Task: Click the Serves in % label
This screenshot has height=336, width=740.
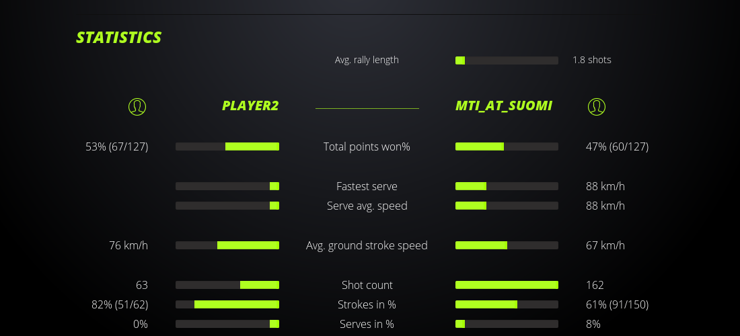Action: tap(367, 324)
